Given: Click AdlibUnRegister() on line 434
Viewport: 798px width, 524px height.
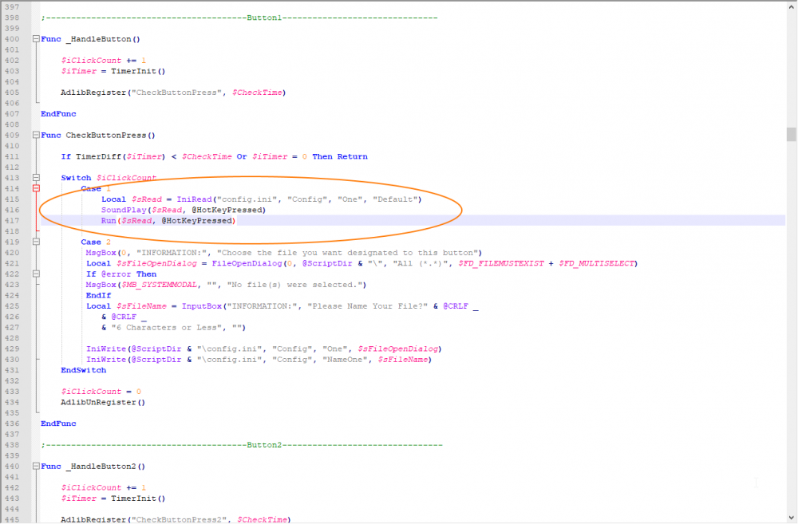Looking at the screenshot, I should 103,403.
